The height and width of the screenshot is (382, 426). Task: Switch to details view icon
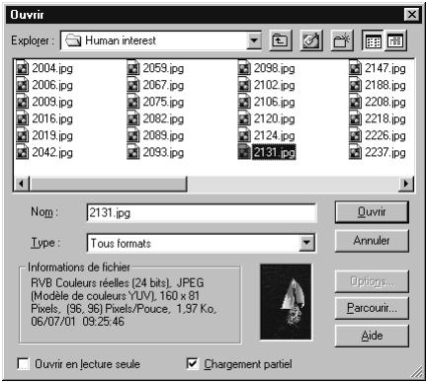click(395, 40)
